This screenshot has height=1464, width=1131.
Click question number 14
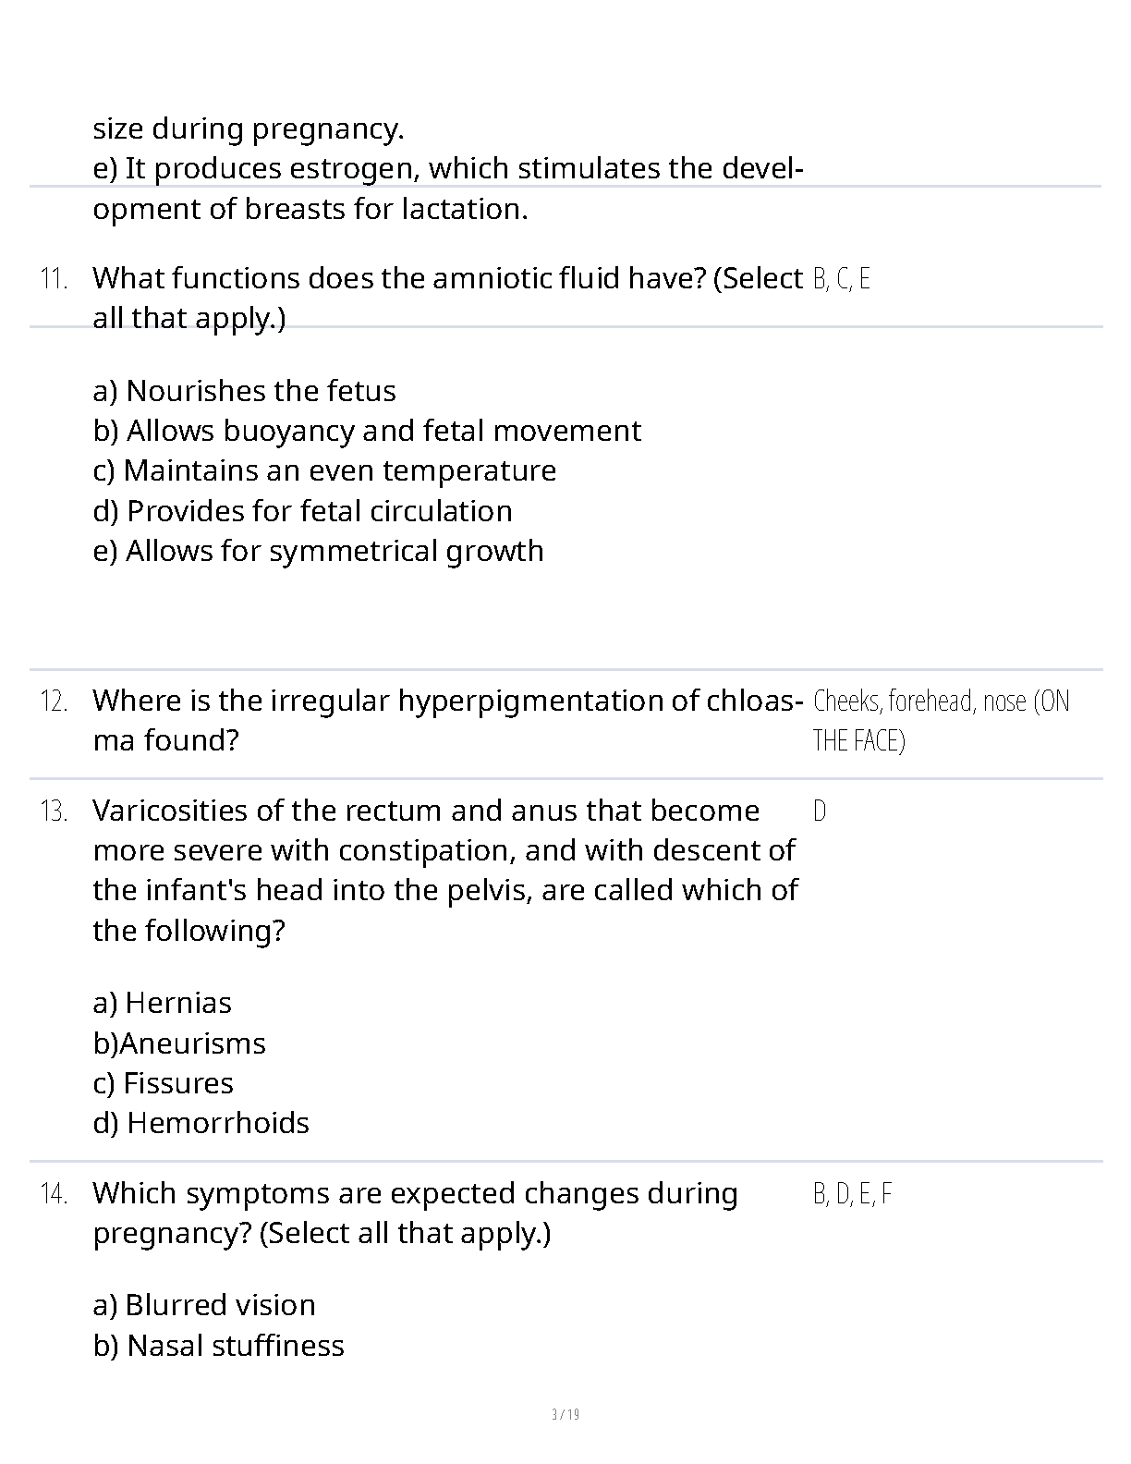coord(54,1194)
